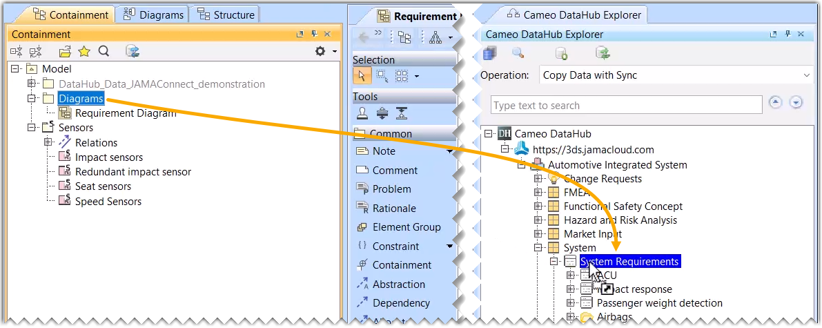The image size is (822, 328).
Task: Choose the marquee selection tool with cursor
Action: click(x=382, y=76)
